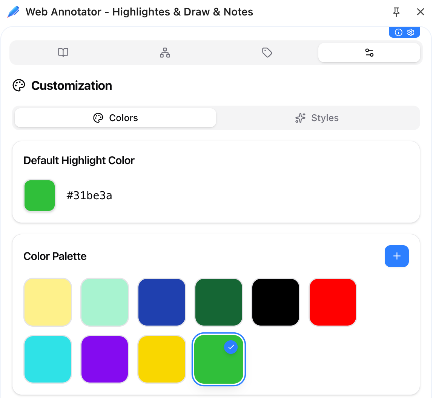Select the dark blue color swatch
The width and height of the screenshot is (433, 398).
[x=161, y=302]
